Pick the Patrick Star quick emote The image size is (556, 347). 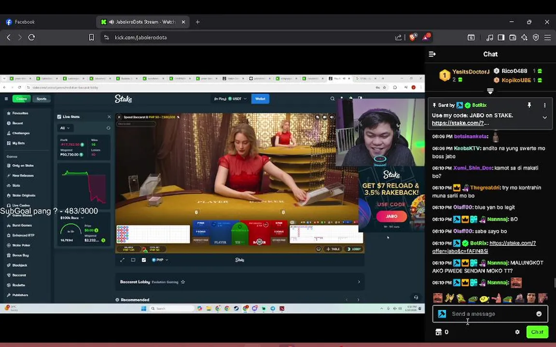click(497, 298)
